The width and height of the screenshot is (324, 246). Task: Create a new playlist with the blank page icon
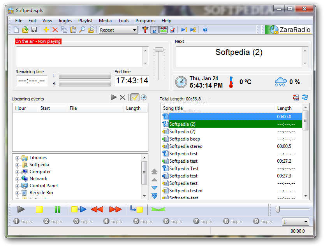pyautogui.click(x=16, y=30)
